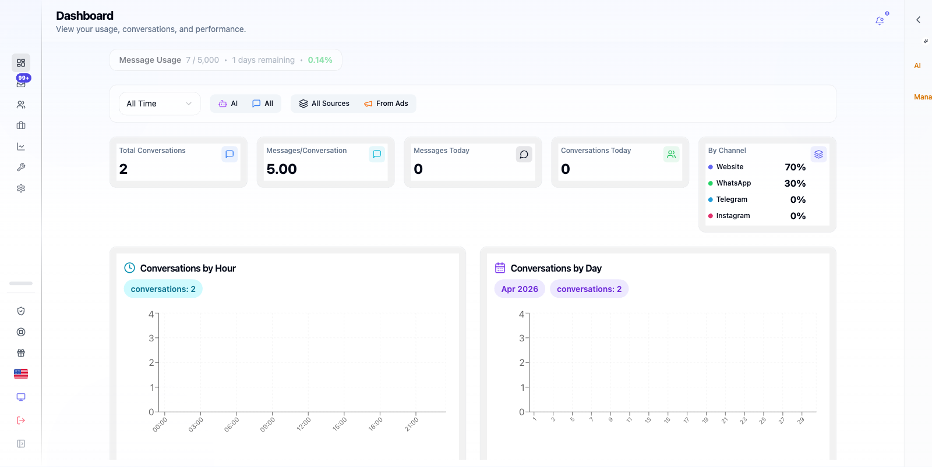Select the All conversation filter
The width and height of the screenshot is (932, 467).
263,104
